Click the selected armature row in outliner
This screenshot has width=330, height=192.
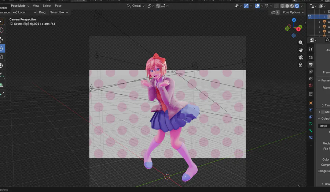tap(319, 16)
